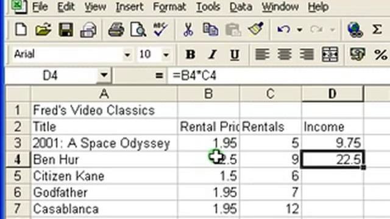Copy selection with the Copy icon

tap(210, 30)
